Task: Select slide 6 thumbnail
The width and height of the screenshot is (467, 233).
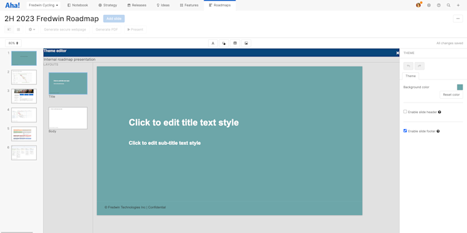Action: click(24, 153)
